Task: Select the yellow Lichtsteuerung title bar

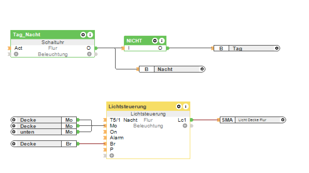Action: pos(148,106)
